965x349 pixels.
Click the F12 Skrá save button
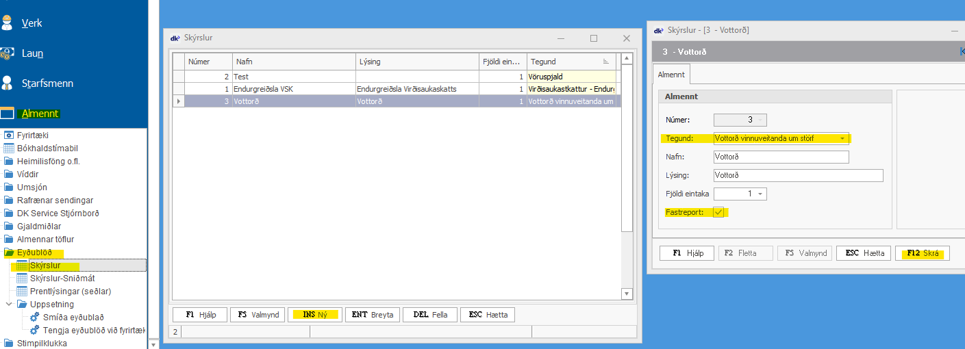922,253
